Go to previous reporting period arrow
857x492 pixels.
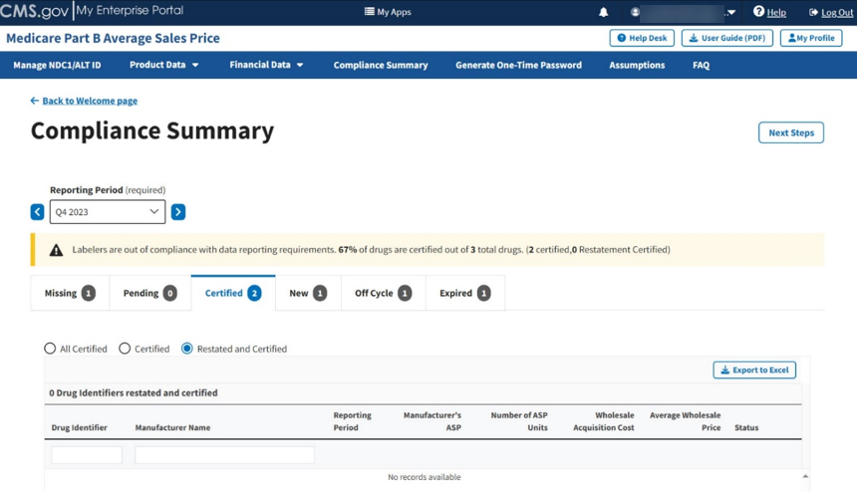(x=37, y=212)
